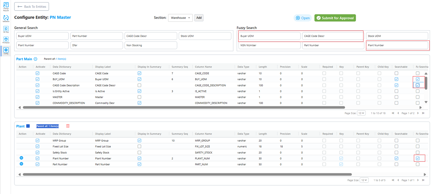Viewport: 432px width, 194px height.
Task: Open the Validation sidebar icon
Action: point(6,19)
